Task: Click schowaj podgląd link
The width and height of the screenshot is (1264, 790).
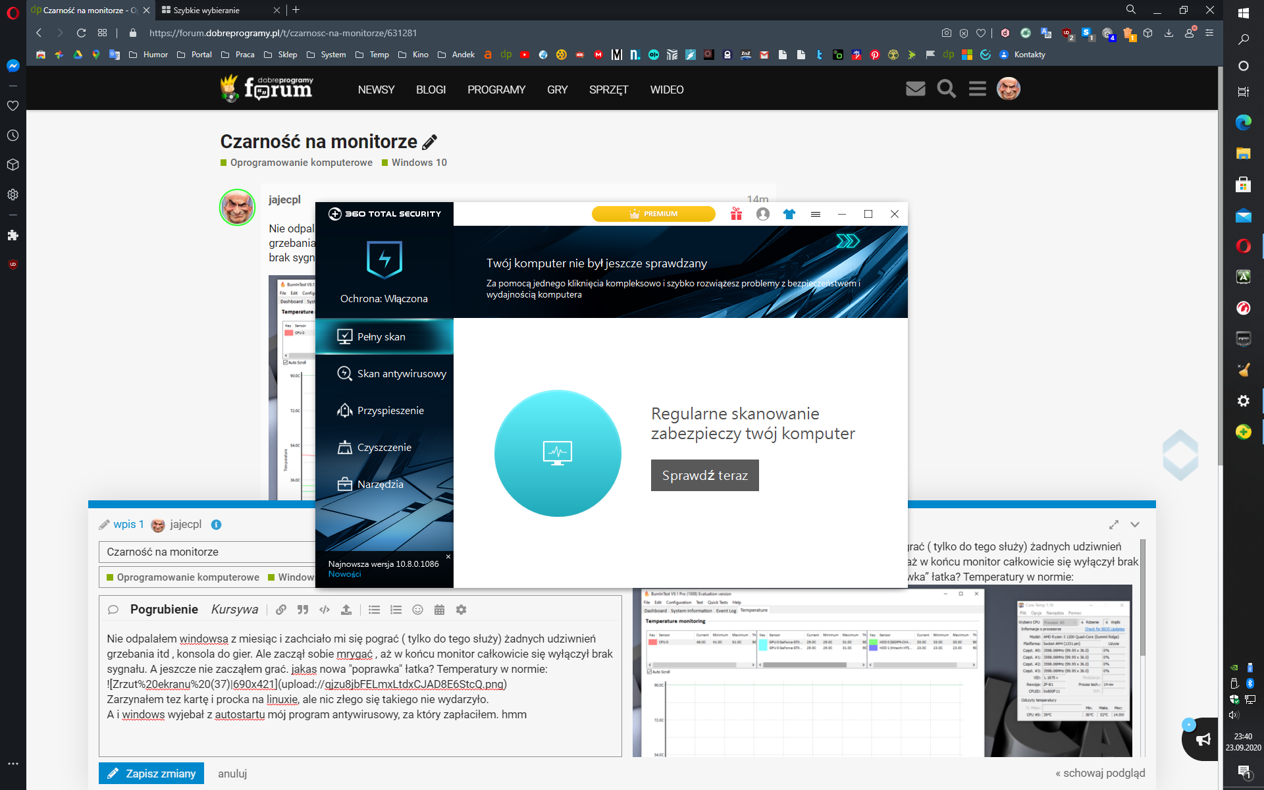Action: (x=1100, y=773)
